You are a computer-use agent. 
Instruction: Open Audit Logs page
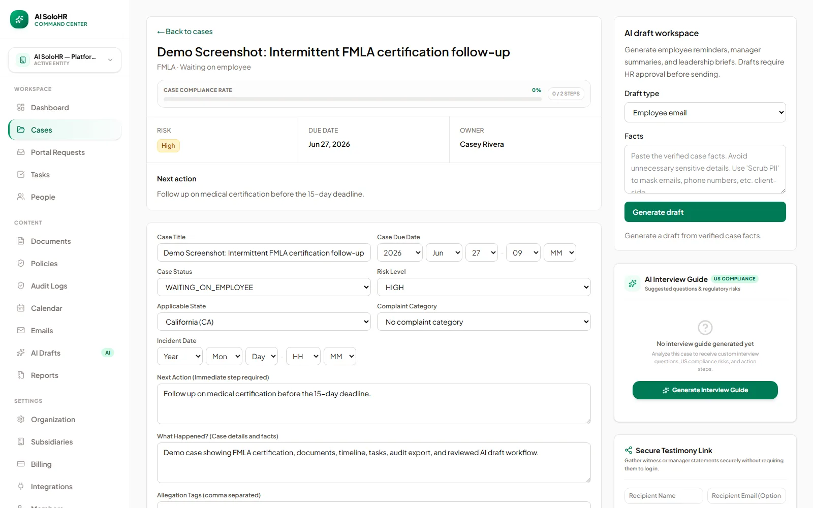tap(65, 285)
